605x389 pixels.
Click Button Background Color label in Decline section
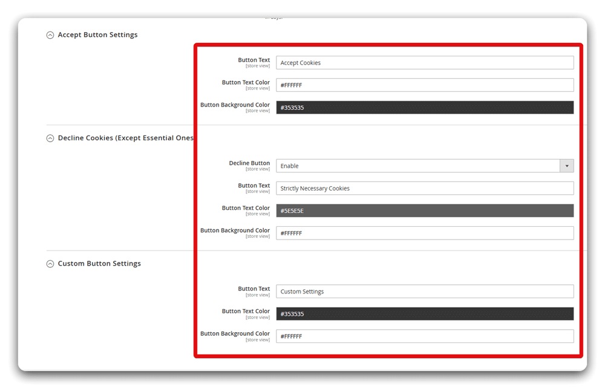coord(235,230)
